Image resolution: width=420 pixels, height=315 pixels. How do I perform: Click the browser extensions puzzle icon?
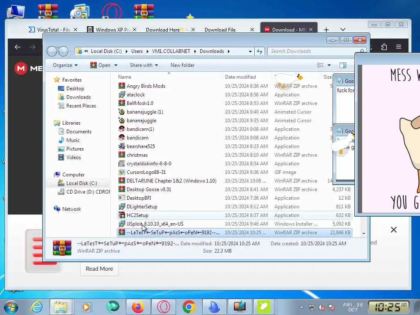384,47
